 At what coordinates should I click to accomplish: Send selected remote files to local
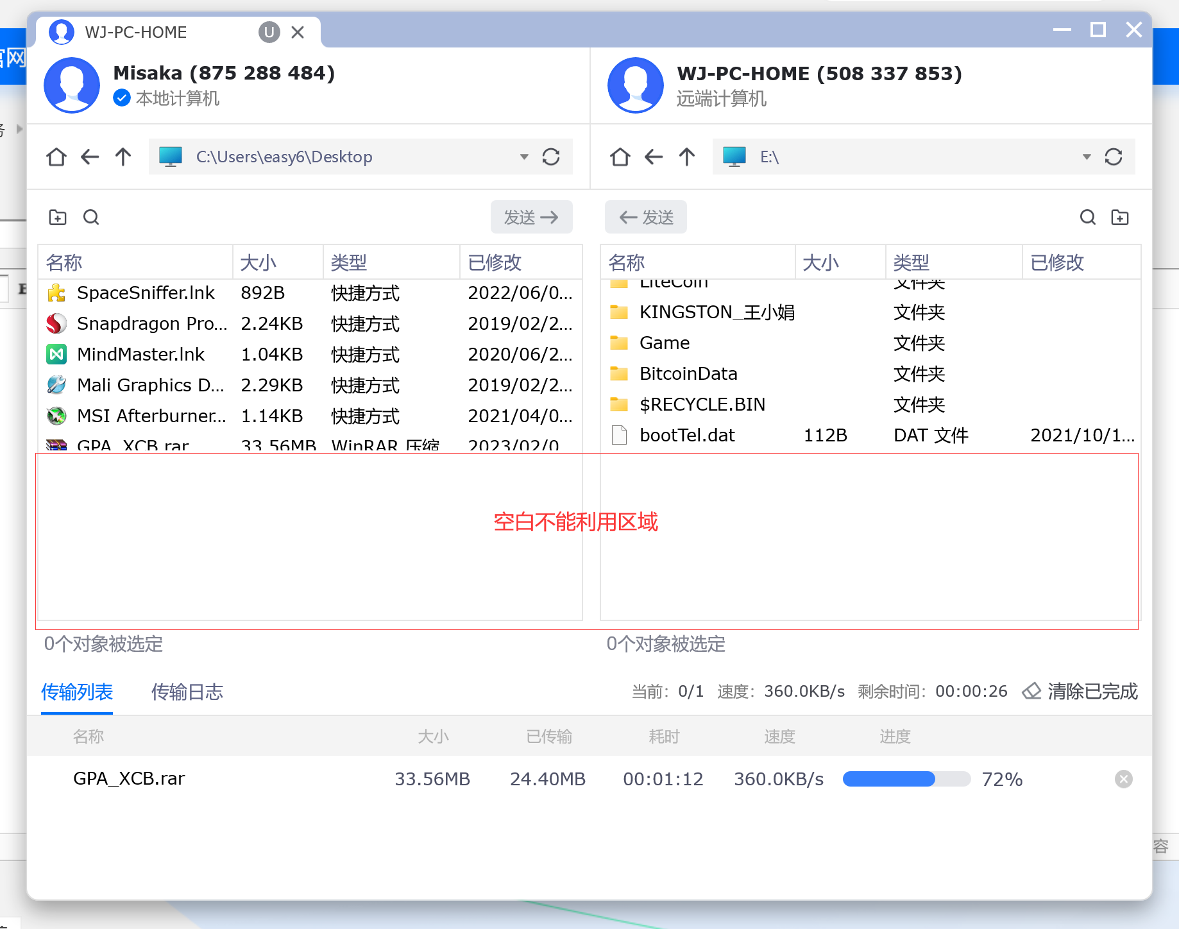pyautogui.click(x=646, y=217)
